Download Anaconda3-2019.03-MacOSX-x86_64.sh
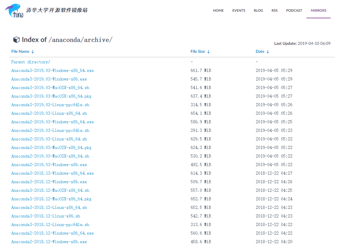Screen dimensions: 341x246 click(x=50, y=88)
